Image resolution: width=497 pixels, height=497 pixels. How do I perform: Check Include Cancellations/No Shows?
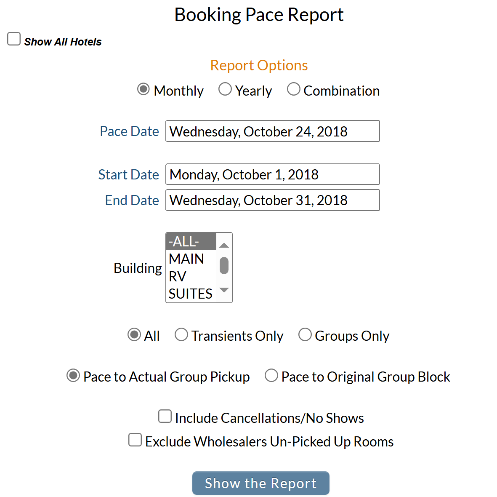[x=165, y=416]
